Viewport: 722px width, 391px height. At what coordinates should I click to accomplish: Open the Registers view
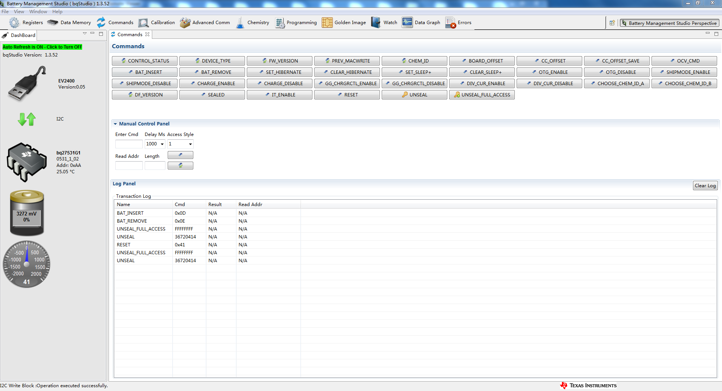click(26, 23)
